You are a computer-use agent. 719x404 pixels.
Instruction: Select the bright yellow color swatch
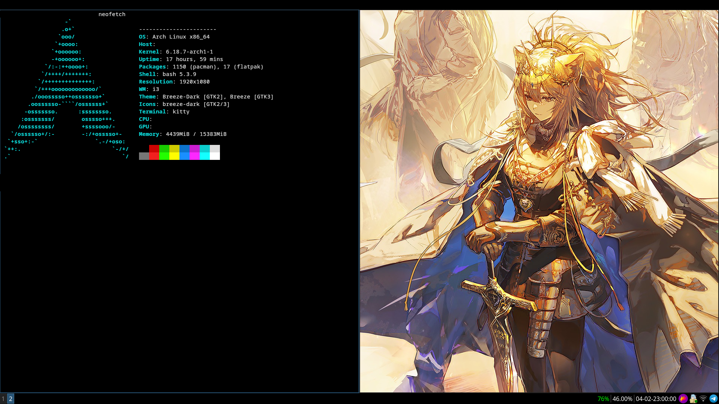[x=174, y=156]
